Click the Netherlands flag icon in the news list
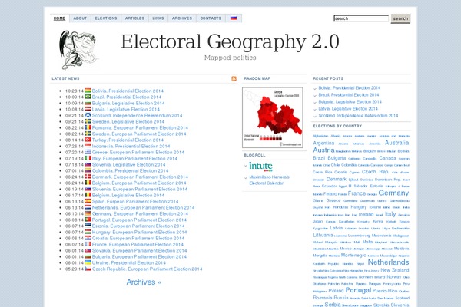461x307 pixels. (88, 207)
